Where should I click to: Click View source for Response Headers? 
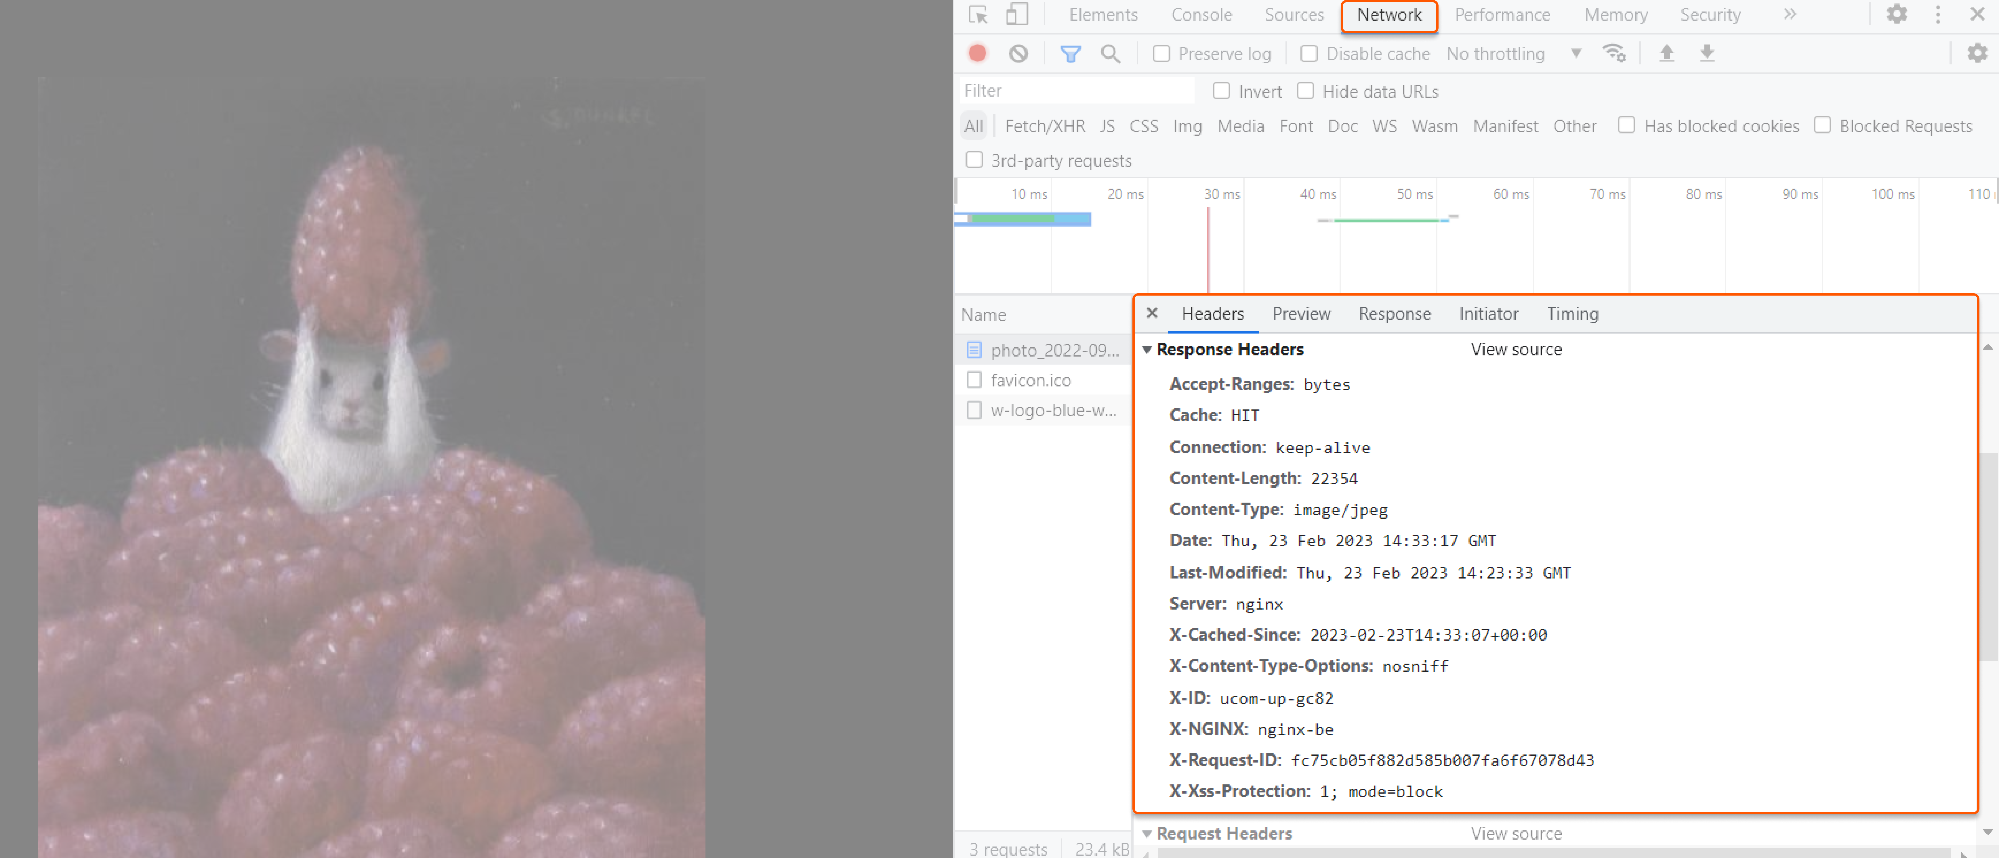(x=1516, y=349)
